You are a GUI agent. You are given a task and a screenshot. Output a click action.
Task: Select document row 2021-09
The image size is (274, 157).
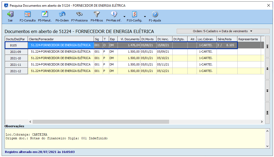coord(17,52)
